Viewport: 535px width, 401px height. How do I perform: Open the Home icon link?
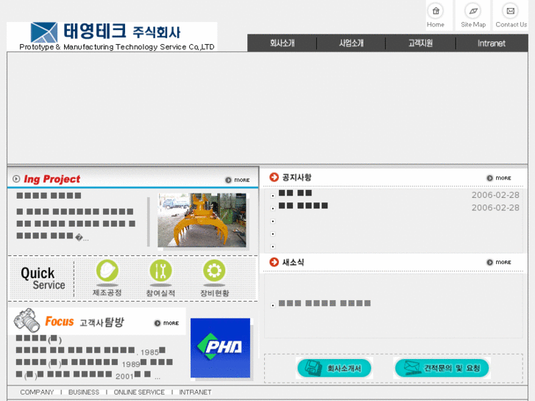436,11
